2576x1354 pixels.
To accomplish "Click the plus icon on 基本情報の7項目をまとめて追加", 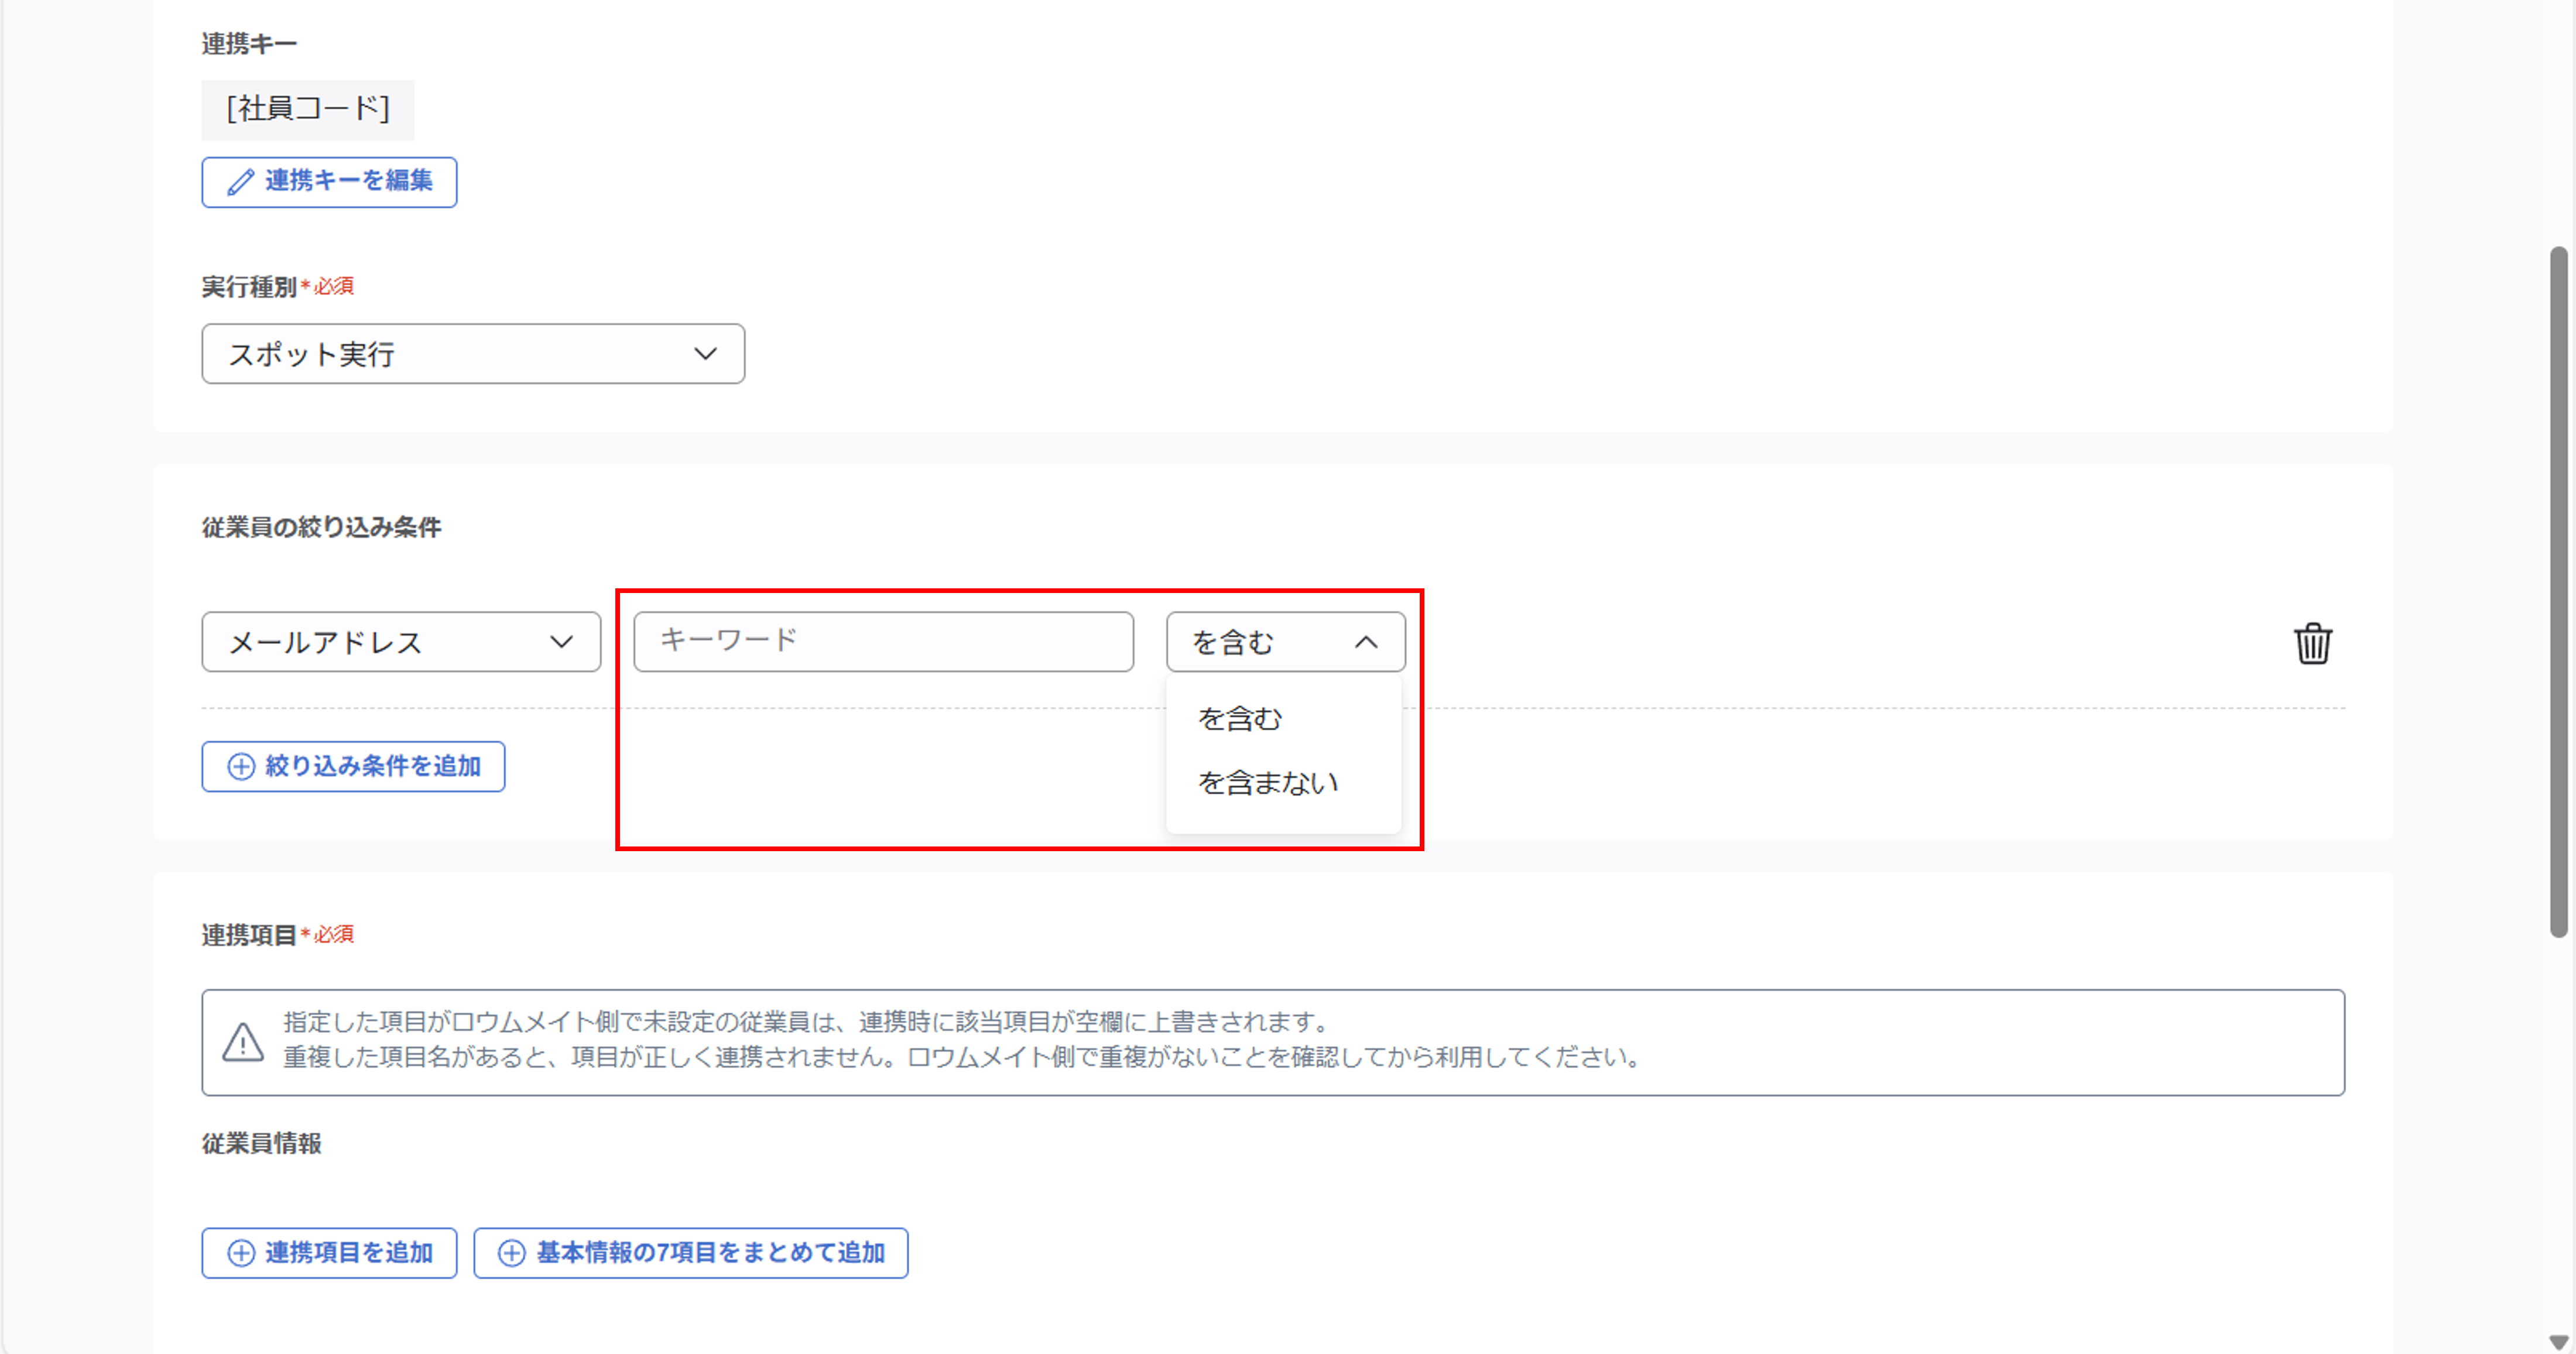I will click(x=511, y=1253).
